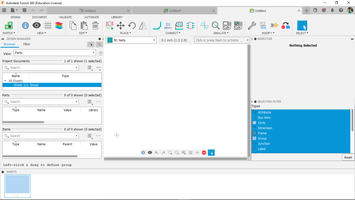355x200 pixels.
Task: Open the Help question mark icon
Action: (x=341, y=10)
